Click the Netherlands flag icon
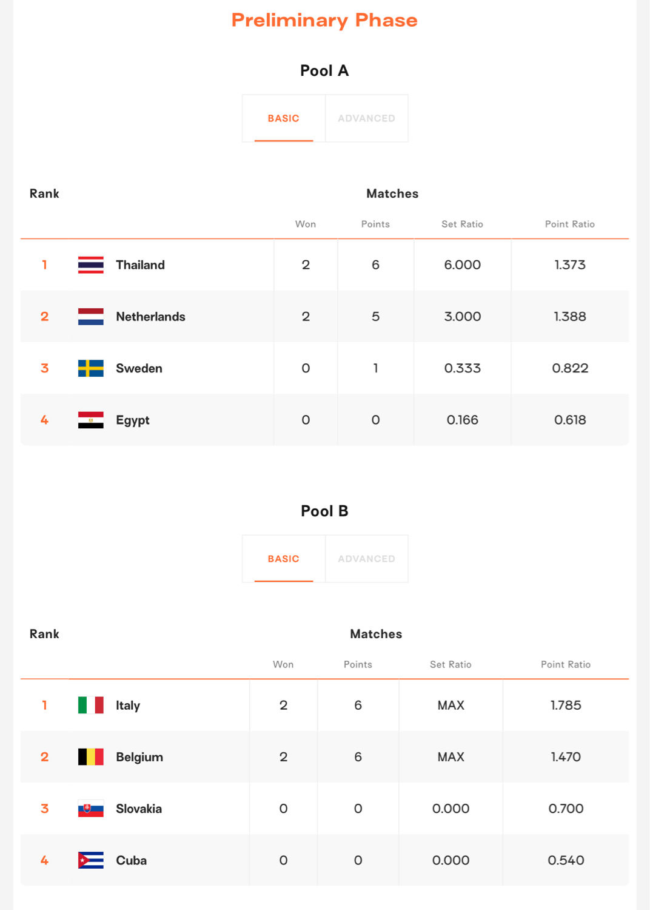This screenshot has width=650, height=910. pyautogui.click(x=91, y=317)
